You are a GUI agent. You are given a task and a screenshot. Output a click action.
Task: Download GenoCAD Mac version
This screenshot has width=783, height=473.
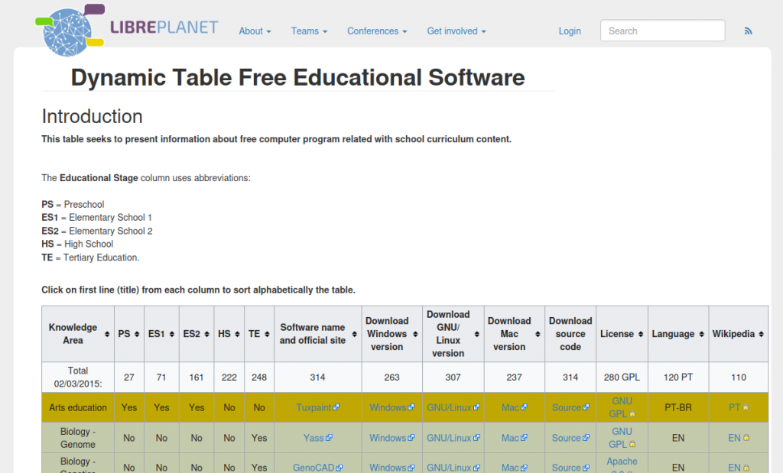514,468
